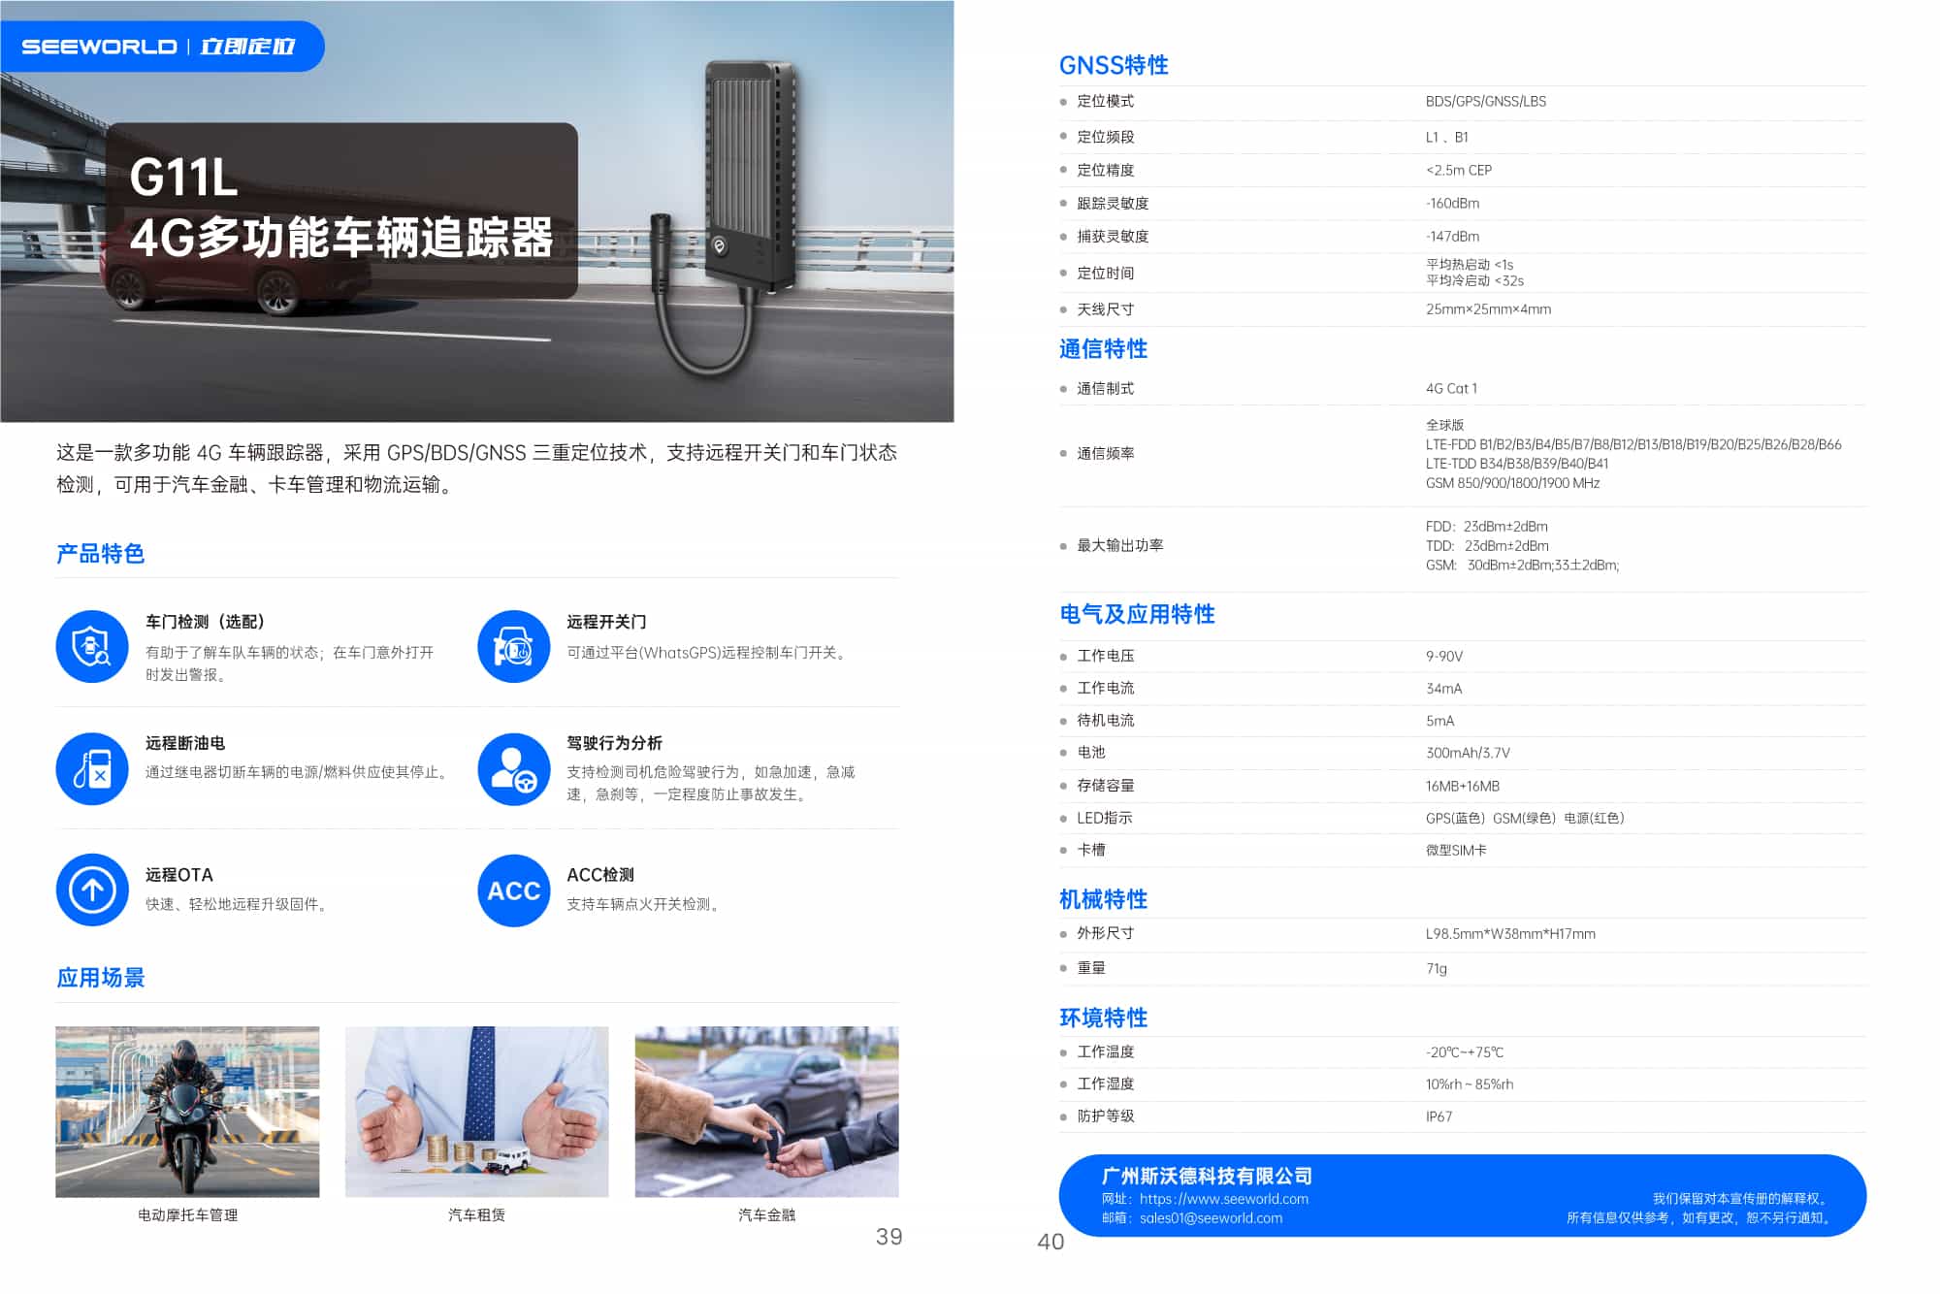Click the sales01@seeworld.com email address
1940x1294 pixels.
point(1211,1218)
